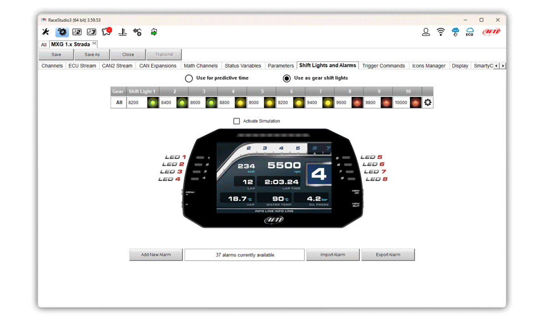Click the All gear row cell
Image resolution: width=546 pixels, height=327 pixels.
pyautogui.click(x=118, y=103)
